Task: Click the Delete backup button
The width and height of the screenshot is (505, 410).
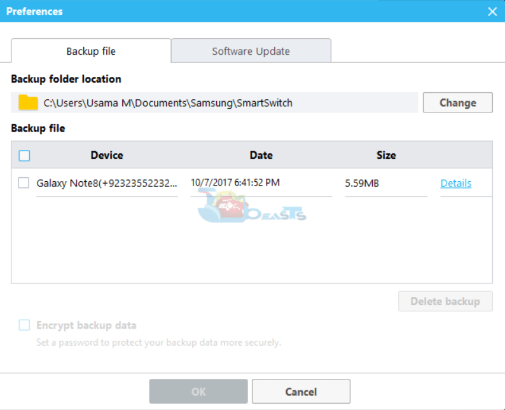Action: click(x=445, y=301)
